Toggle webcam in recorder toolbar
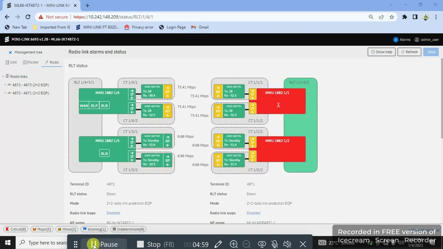 262,244
